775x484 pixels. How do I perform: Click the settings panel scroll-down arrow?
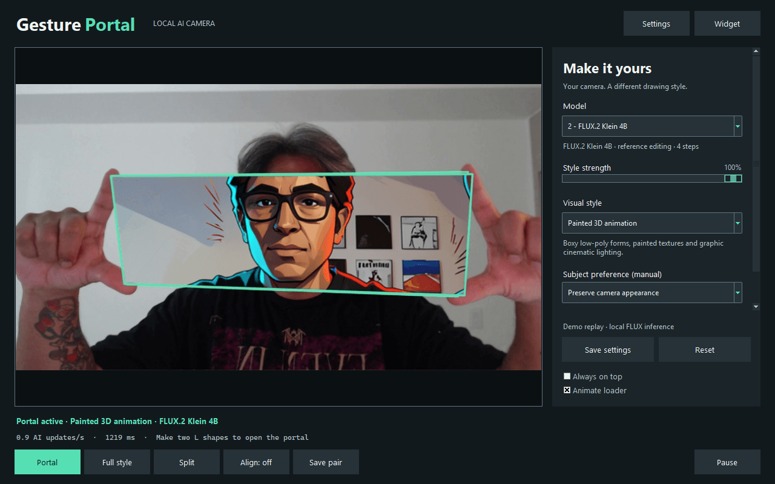coord(756,307)
